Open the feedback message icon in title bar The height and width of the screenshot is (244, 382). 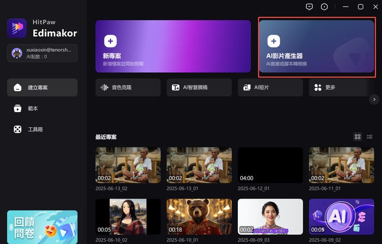(x=309, y=7)
